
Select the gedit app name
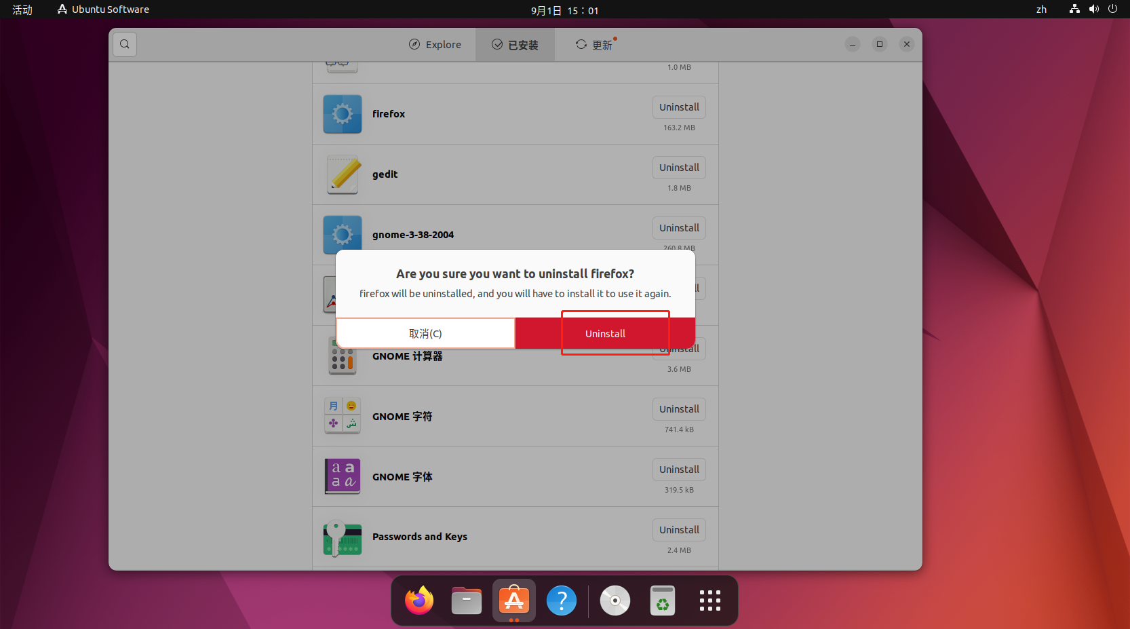click(385, 174)
